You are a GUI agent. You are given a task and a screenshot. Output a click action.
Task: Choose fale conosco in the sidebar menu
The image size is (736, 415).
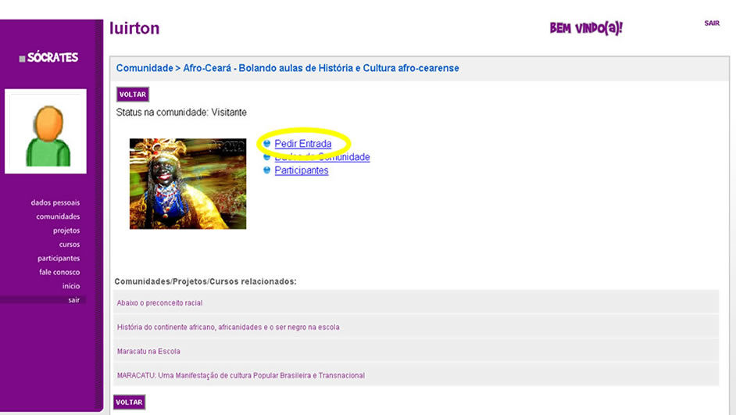point(59,272)
